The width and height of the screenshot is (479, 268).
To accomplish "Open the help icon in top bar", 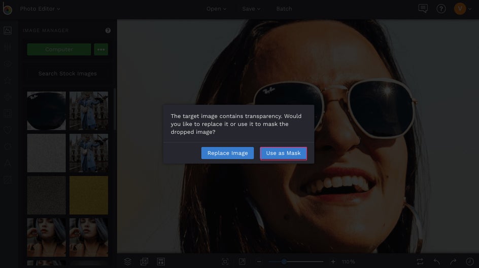I will tap(441, 9).
